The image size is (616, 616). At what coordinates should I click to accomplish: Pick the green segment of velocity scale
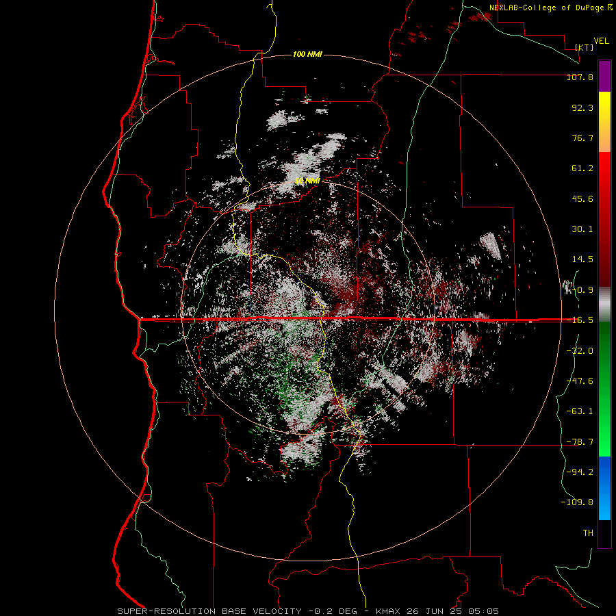604,389
